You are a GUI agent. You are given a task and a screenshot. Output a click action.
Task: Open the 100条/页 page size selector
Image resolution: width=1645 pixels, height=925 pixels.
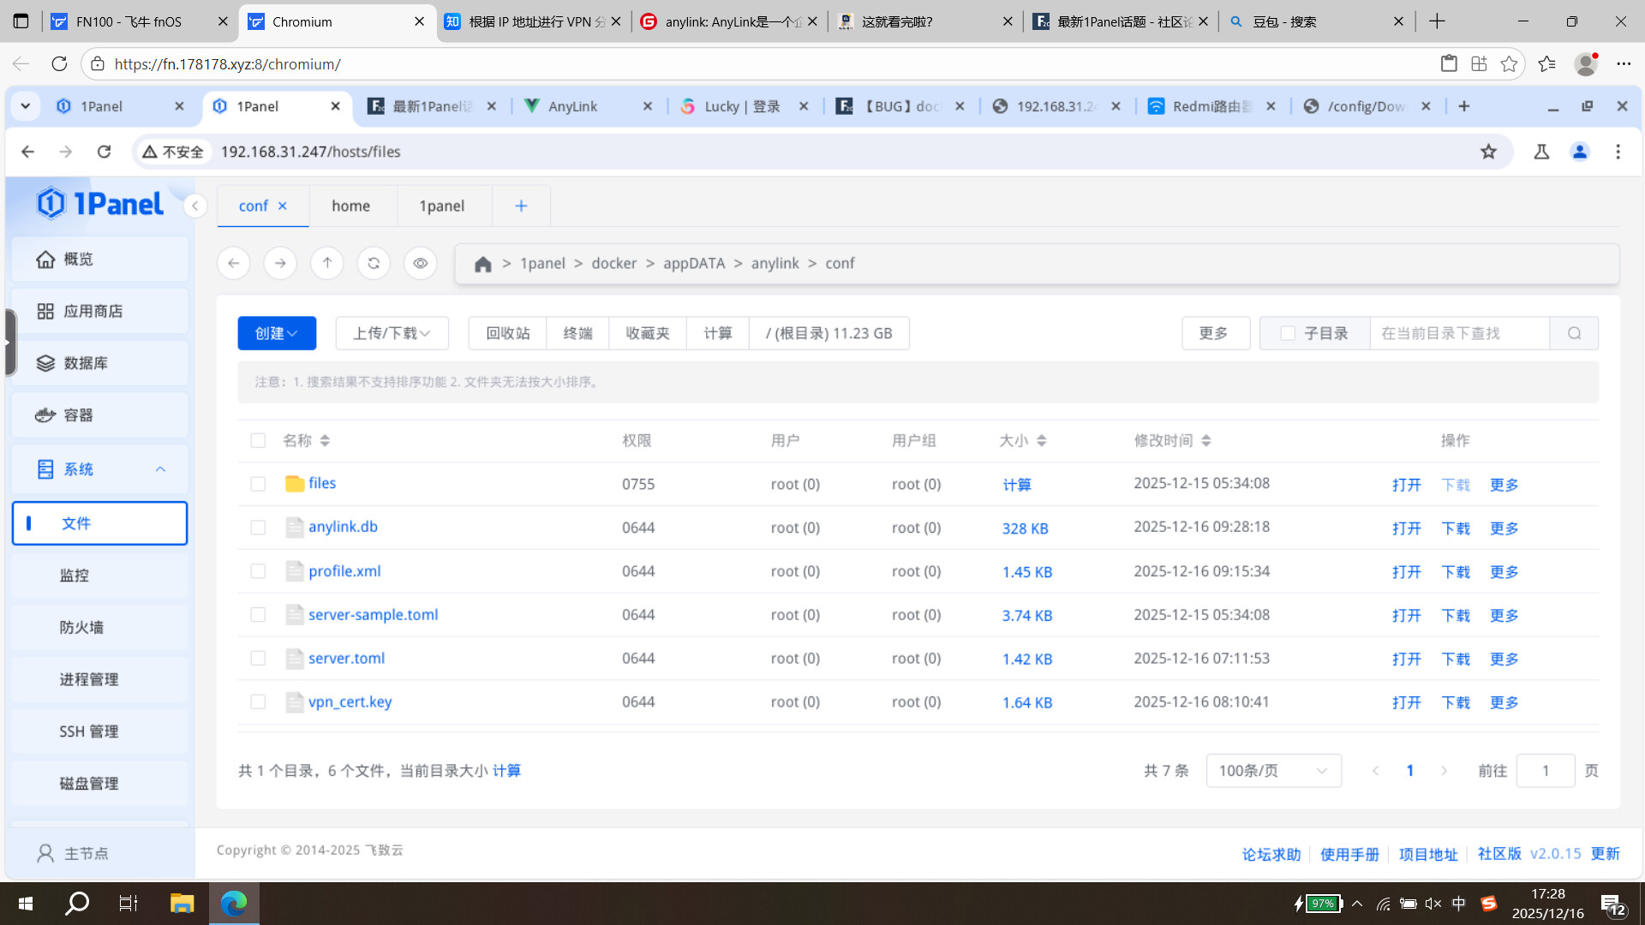point(1273,771)
